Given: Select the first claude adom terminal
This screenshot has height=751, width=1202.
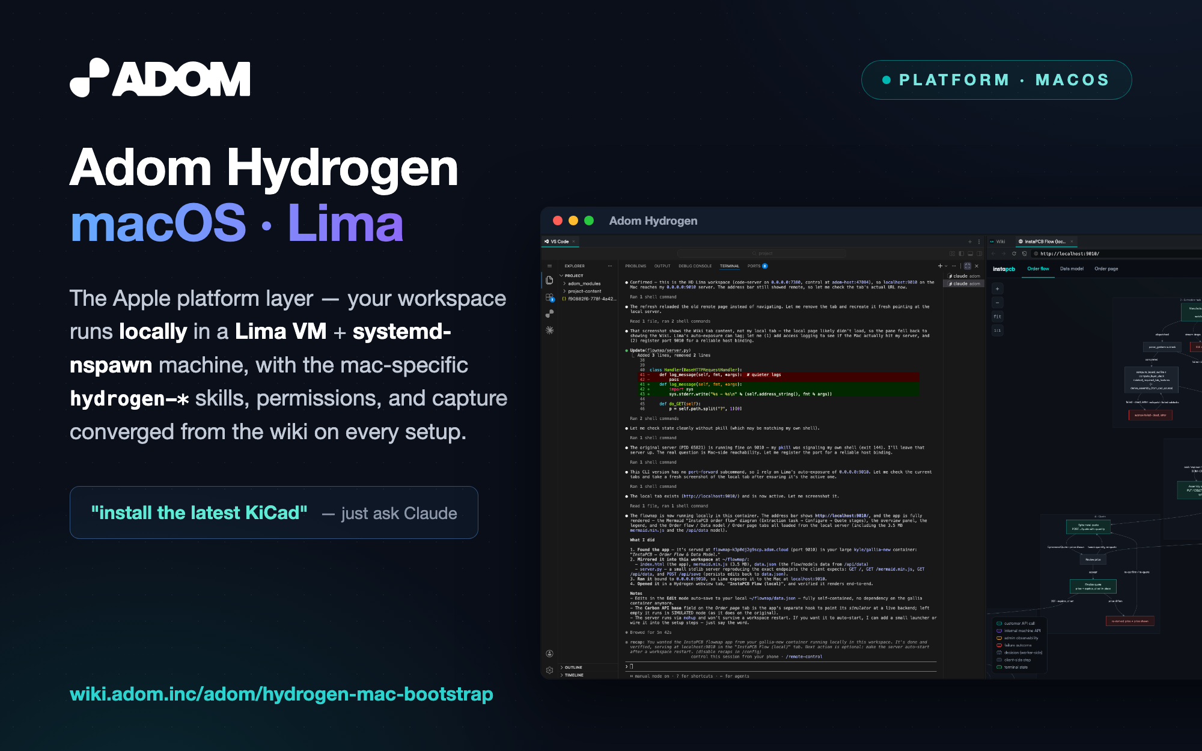Looking at the screenshot, I should coord(964,276).
